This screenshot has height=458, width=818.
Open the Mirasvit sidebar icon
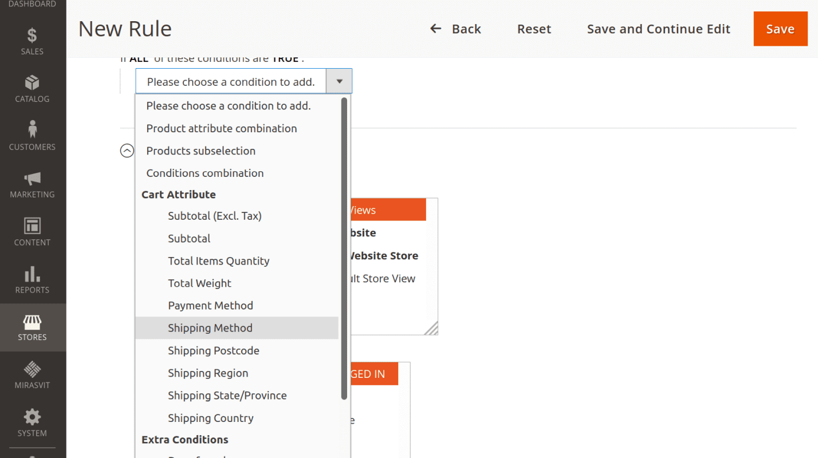pos(32,369)
